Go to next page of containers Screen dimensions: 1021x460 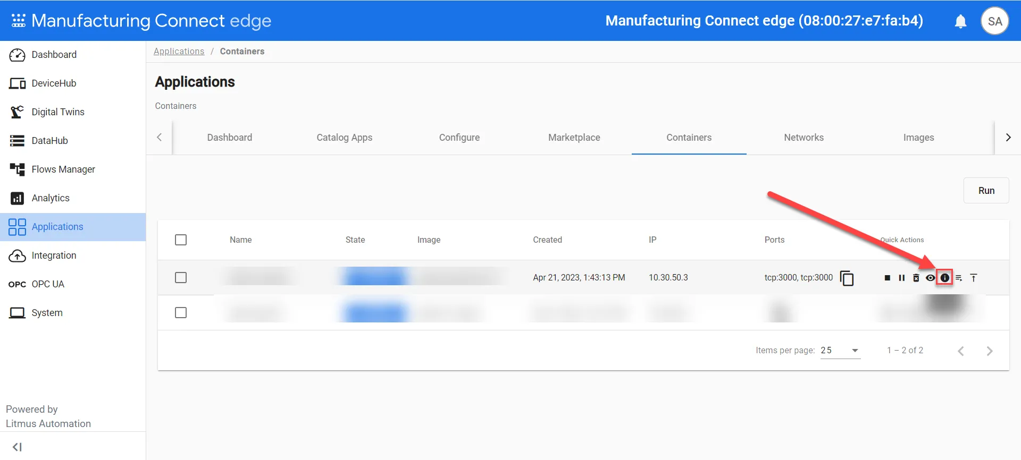990,351
